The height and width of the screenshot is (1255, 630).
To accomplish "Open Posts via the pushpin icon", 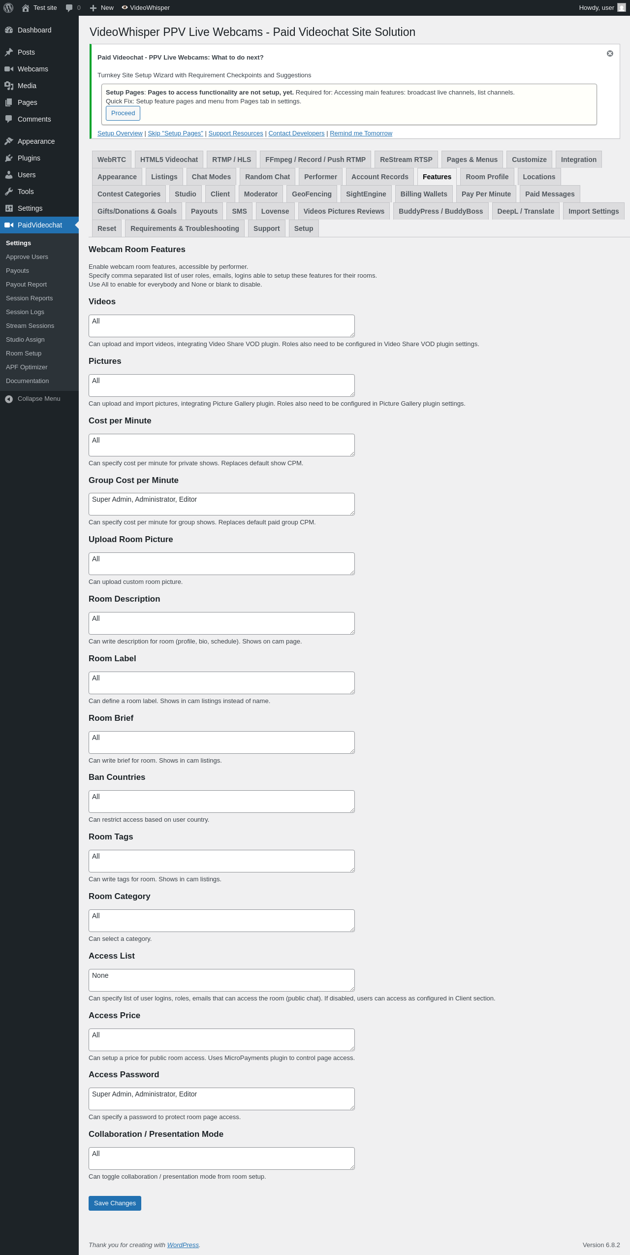I will pyautogui.click(x=9, y=52).
